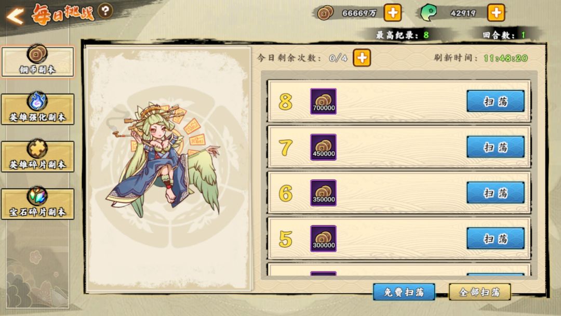Sweep stage 5 with 扫荡 button

(x=495, y=239)
